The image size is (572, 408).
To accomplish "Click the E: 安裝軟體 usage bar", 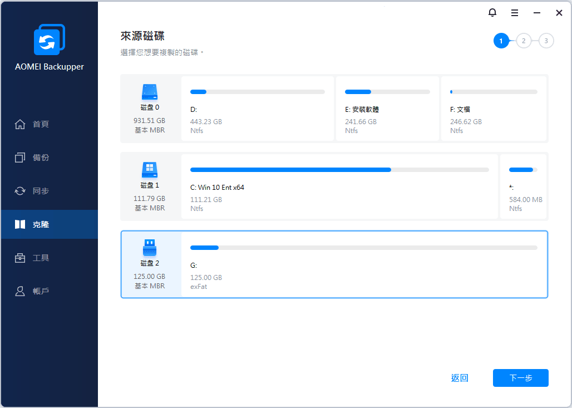I will pyautogui.click(x=387, y=92).
